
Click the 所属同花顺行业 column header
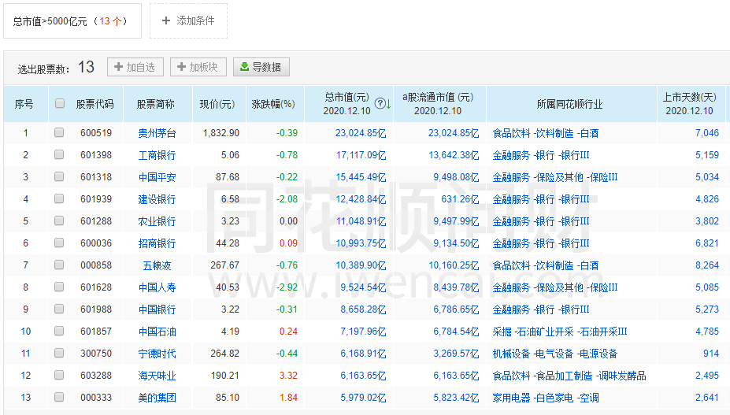(569, 104)
